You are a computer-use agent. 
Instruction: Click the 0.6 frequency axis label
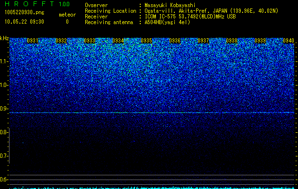[x=3, y=180]
